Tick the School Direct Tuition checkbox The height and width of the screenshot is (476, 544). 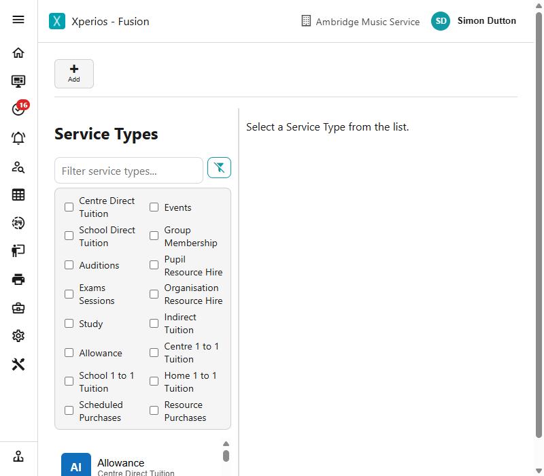click(69, 236)
